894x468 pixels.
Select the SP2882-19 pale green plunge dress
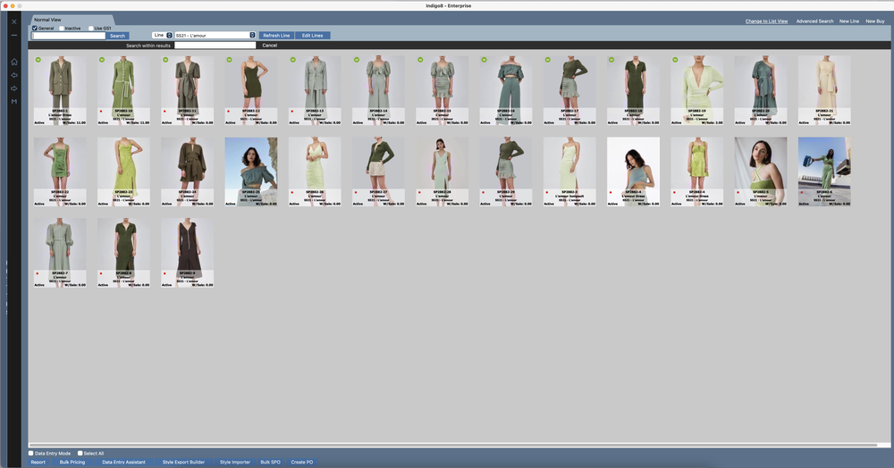click(696, 90)
